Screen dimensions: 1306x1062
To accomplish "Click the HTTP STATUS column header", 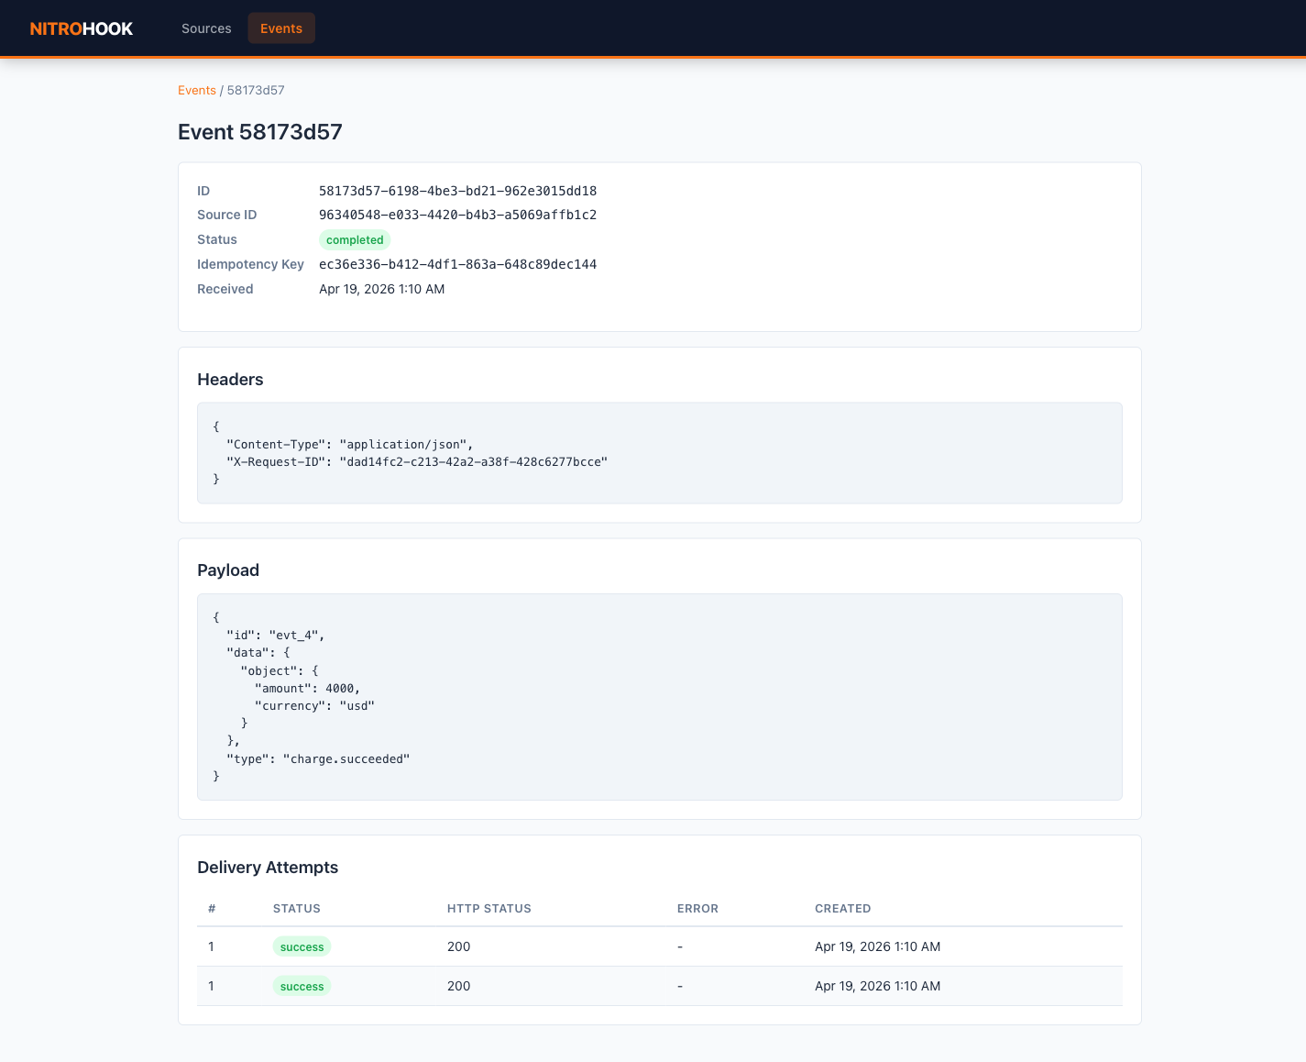I will [x=488, y=909].
